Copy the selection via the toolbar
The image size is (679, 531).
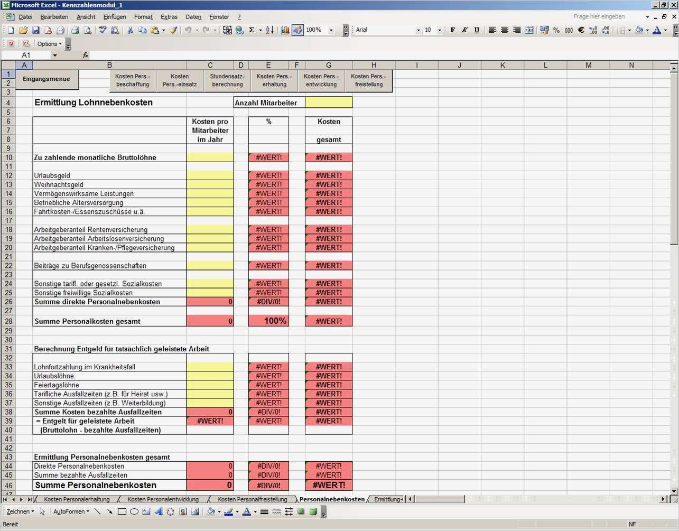(142, 30)
